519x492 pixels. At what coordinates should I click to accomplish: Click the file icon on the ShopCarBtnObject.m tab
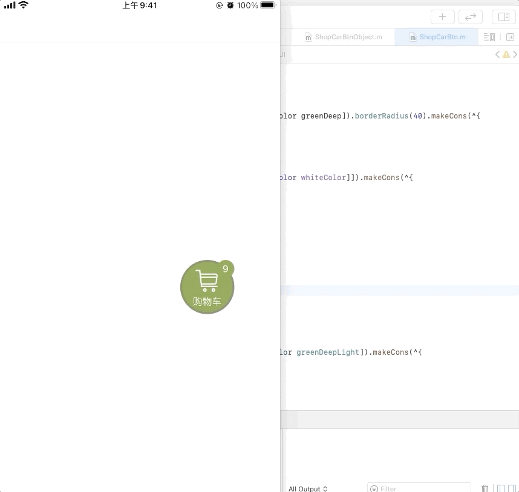pyautogui.click(x=308, y=37)
